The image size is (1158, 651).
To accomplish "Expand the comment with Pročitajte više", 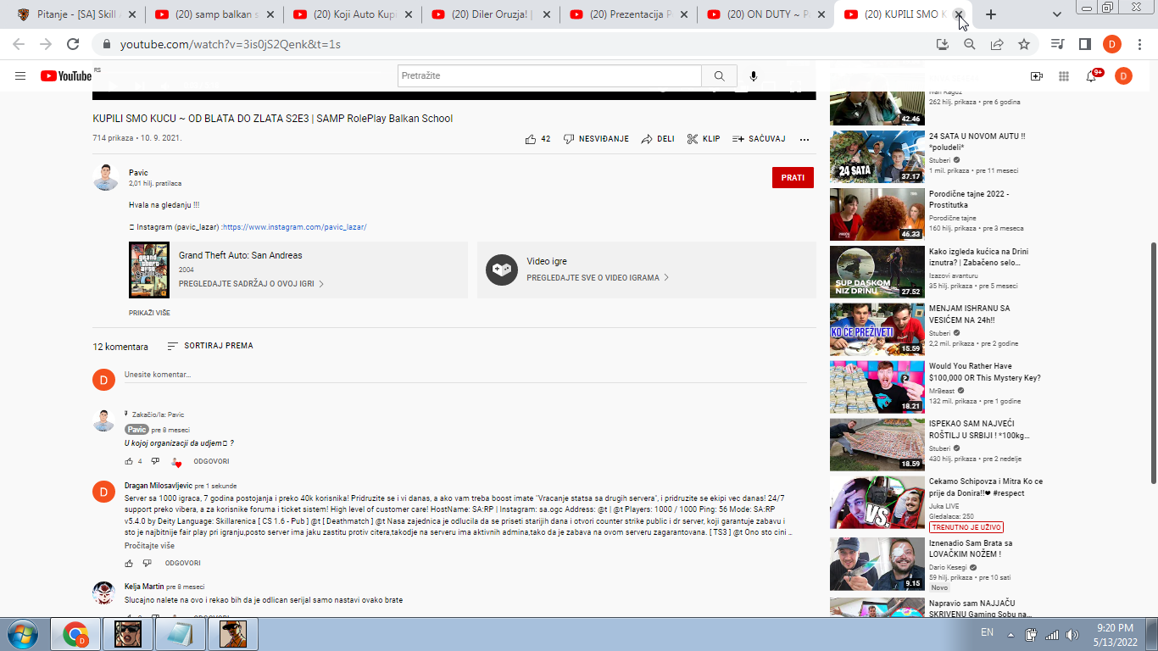I will coord(149,546).
